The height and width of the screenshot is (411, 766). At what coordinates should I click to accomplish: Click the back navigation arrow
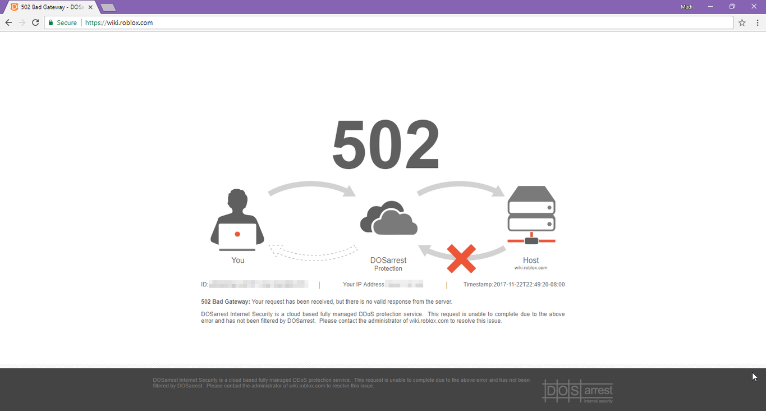[8, 22]
